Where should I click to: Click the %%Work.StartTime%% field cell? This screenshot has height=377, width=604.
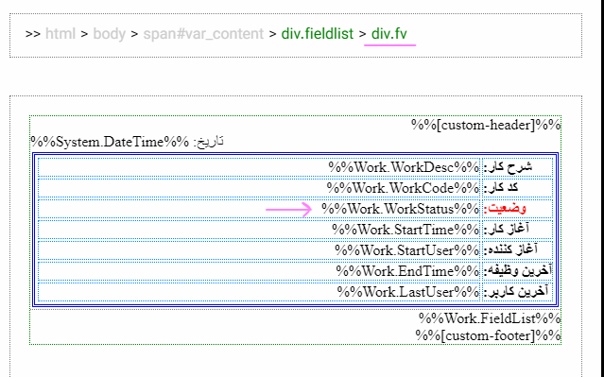(x=259, y=230)
